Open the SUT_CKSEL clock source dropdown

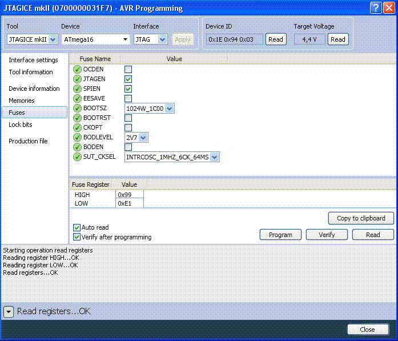coord(172,157)
